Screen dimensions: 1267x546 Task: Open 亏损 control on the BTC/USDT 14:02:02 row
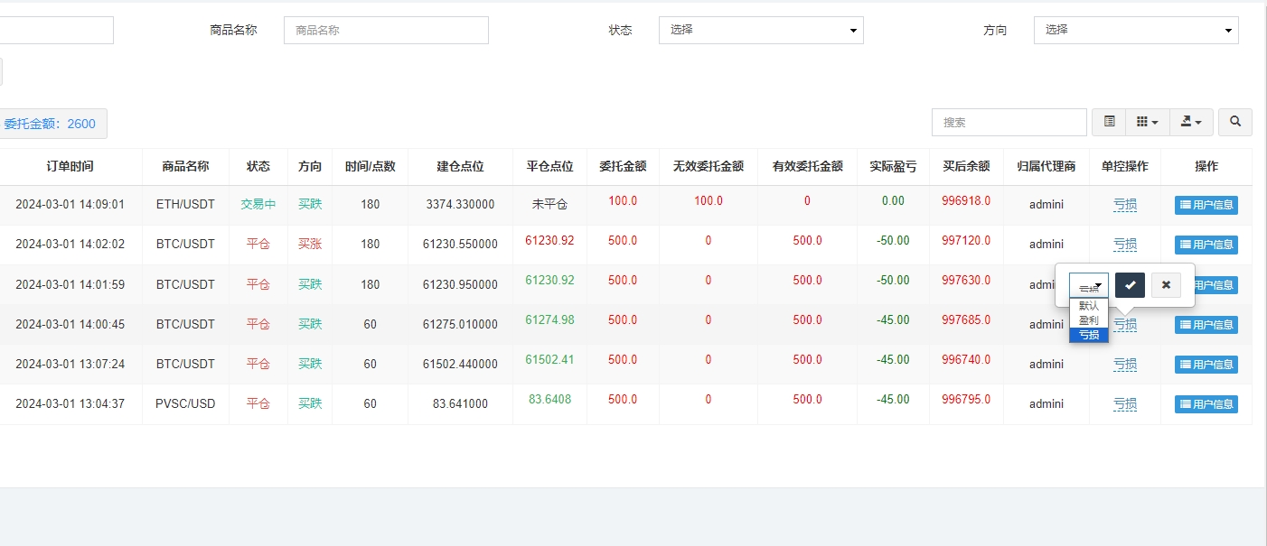coord(1125,244)
